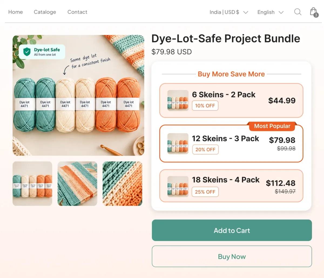This screenshot has width=324, height=278.
Task: Expand the India | USD $ currency dropdown
Action: click(229, 12)
